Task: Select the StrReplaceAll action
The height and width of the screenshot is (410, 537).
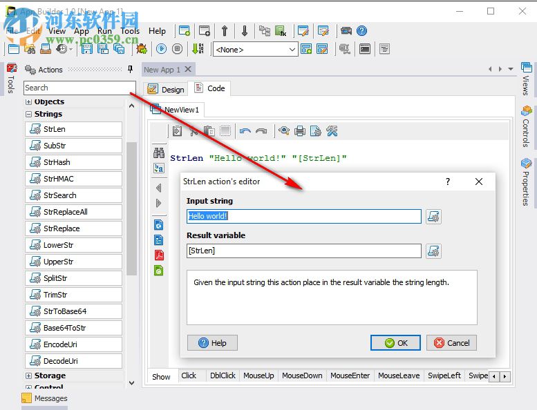Action: 73,212
